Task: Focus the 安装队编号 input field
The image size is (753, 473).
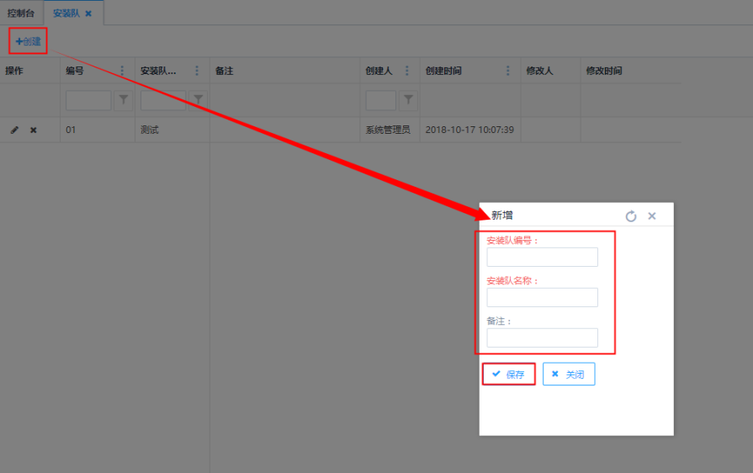Action: pos(542,257)
